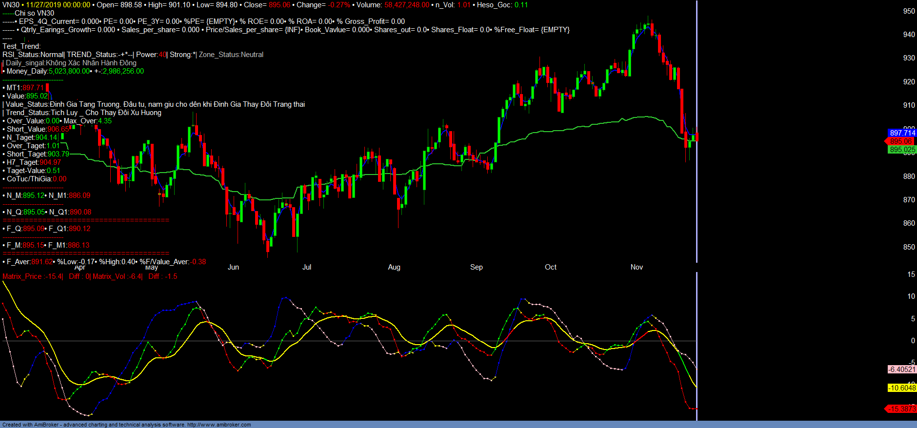917x428 pixels.
Task: Click the 950 label on the price axis
Action: [909, 11]
